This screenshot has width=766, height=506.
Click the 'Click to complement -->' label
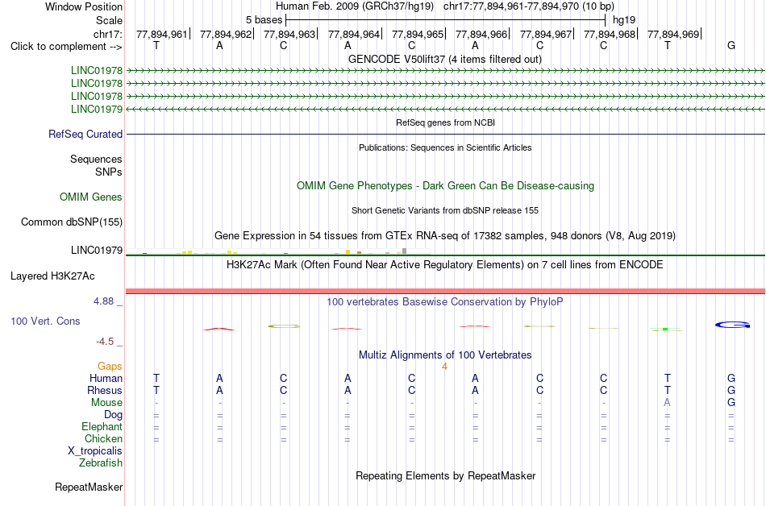(66, 47)
